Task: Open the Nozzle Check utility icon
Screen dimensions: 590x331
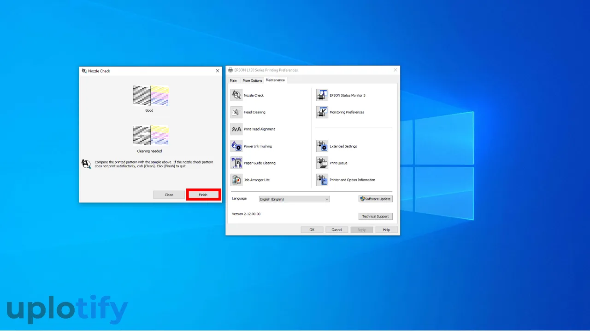Action: (x=236, y=95)
